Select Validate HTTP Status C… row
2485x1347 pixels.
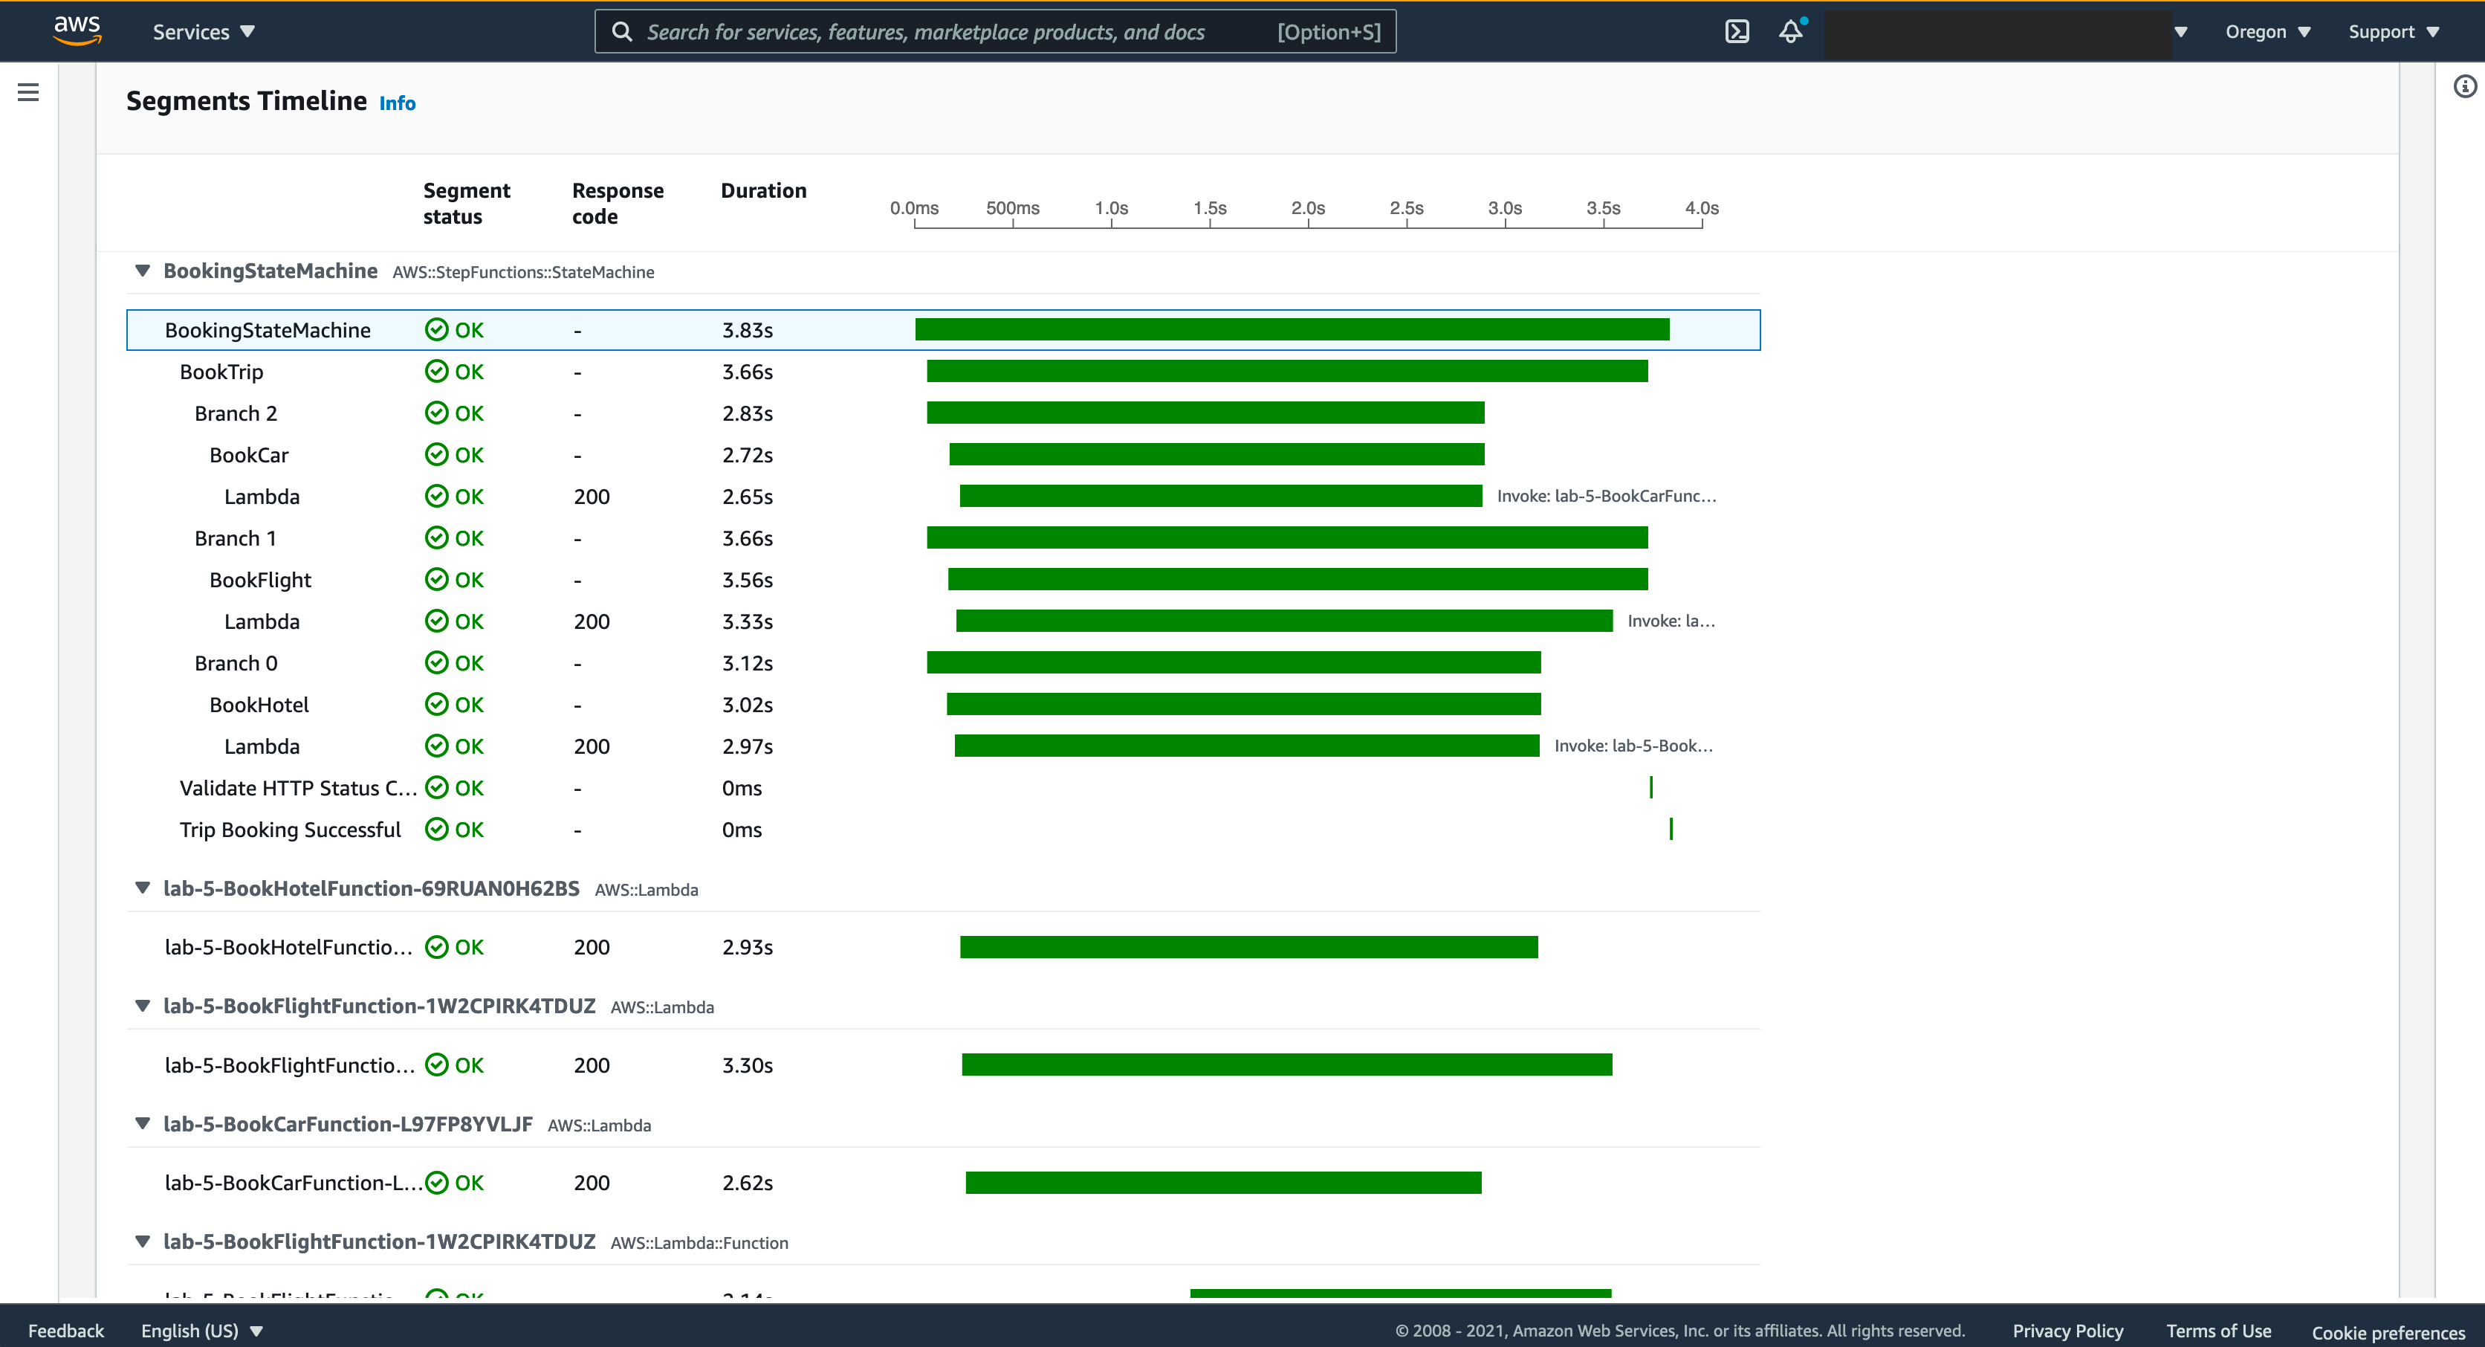944,788
